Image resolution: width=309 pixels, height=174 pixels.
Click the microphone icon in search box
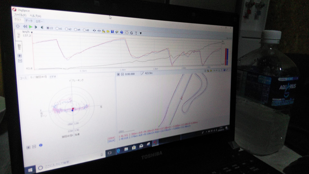click(x=102, y=154)
